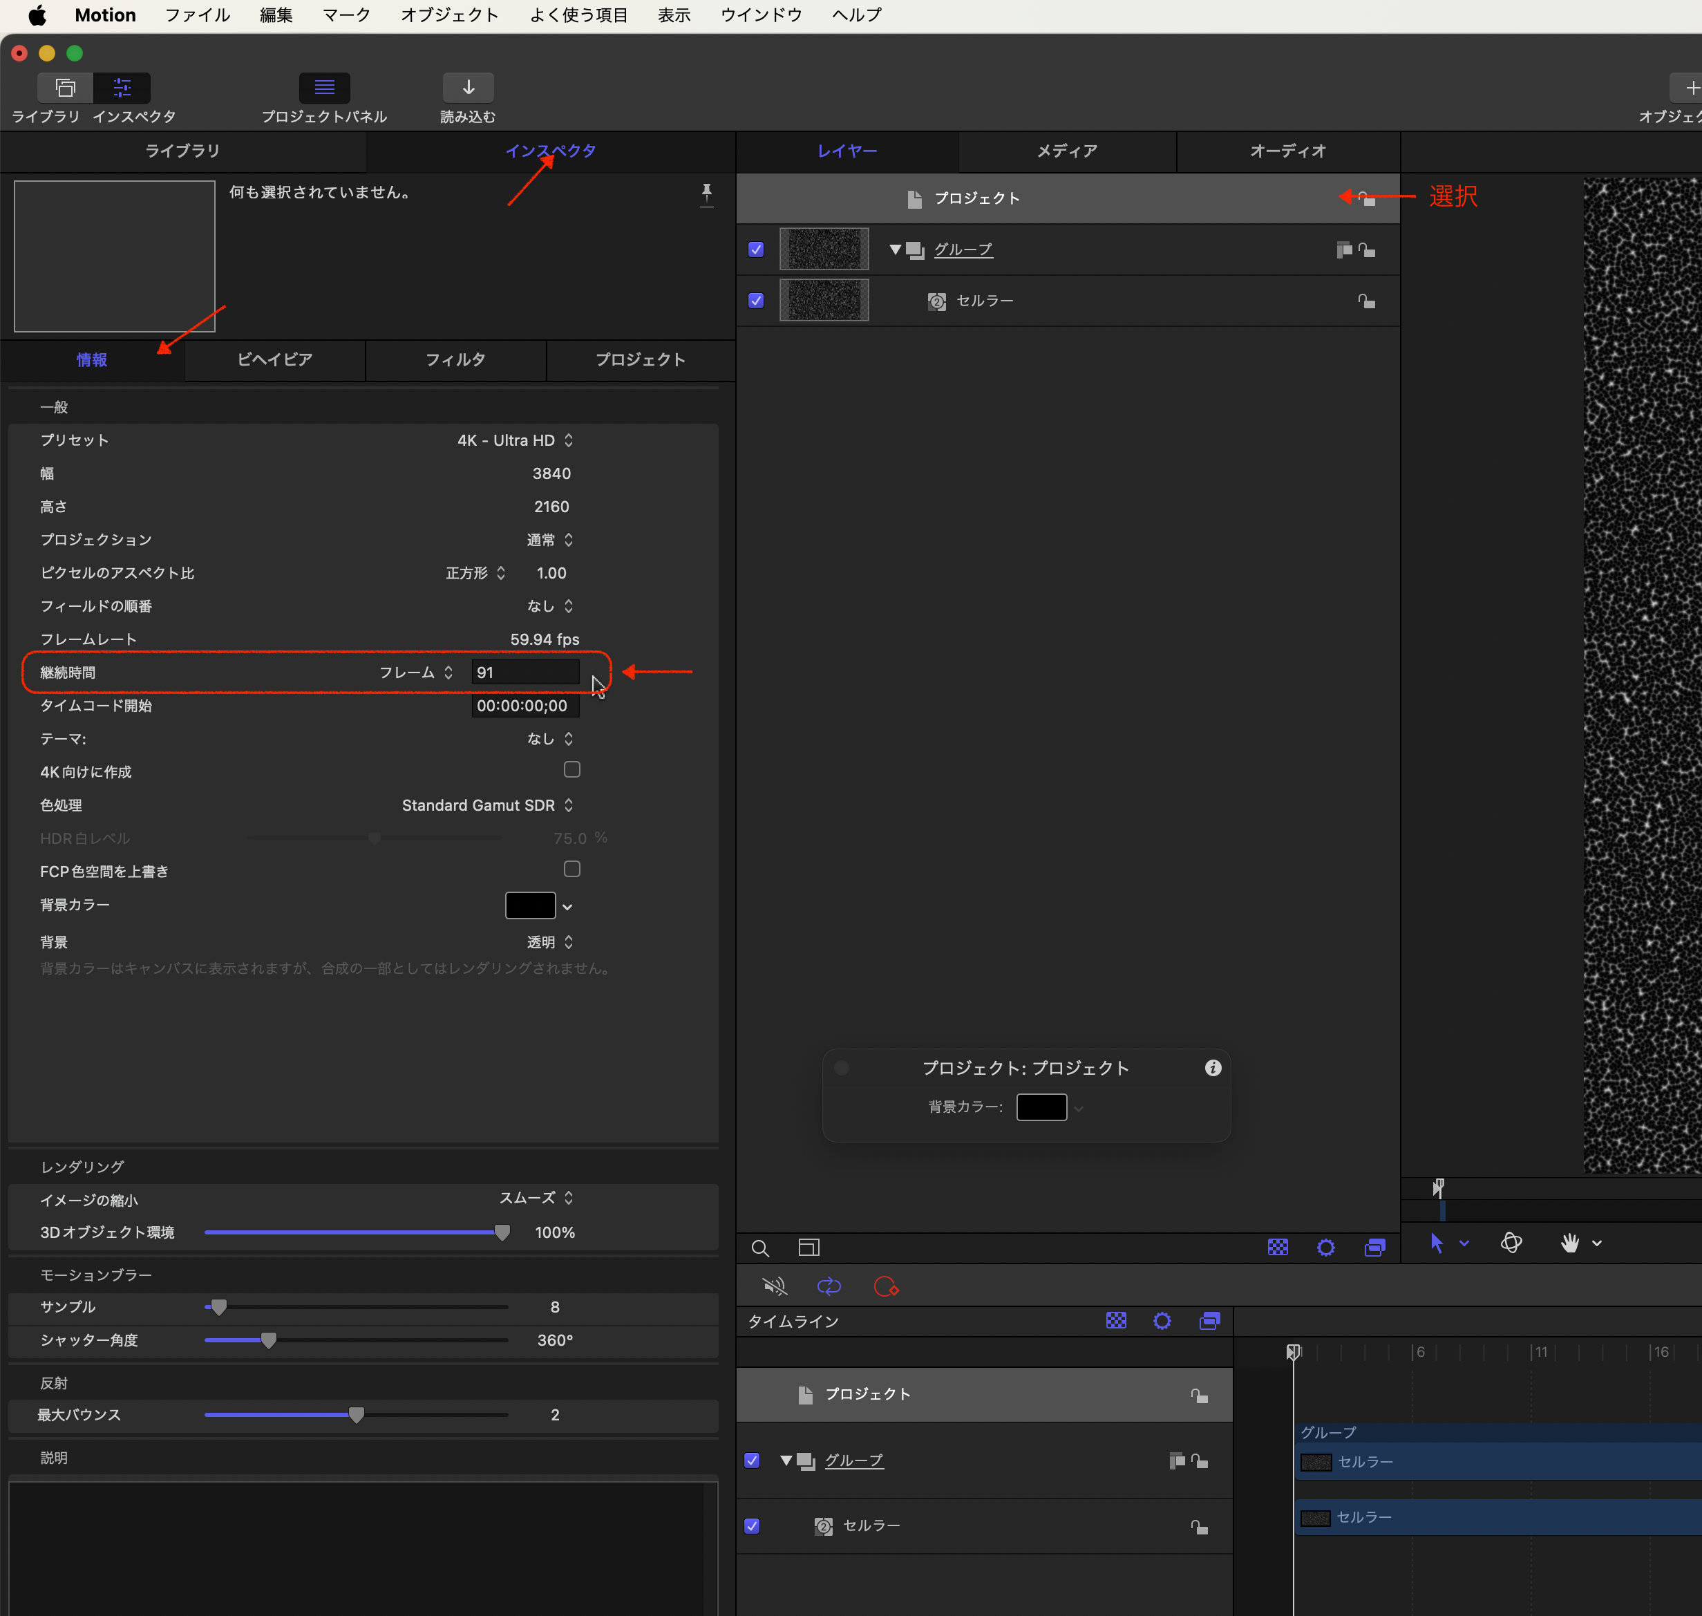1702x1616 pixels.
Task: Click the Project Panel (プロジェクトパネル) toolbar icon
Action: 324,88
